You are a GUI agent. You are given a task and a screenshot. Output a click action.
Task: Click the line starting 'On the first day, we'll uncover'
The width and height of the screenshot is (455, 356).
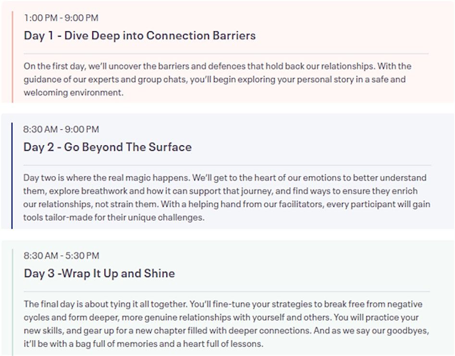coord(217,66)
